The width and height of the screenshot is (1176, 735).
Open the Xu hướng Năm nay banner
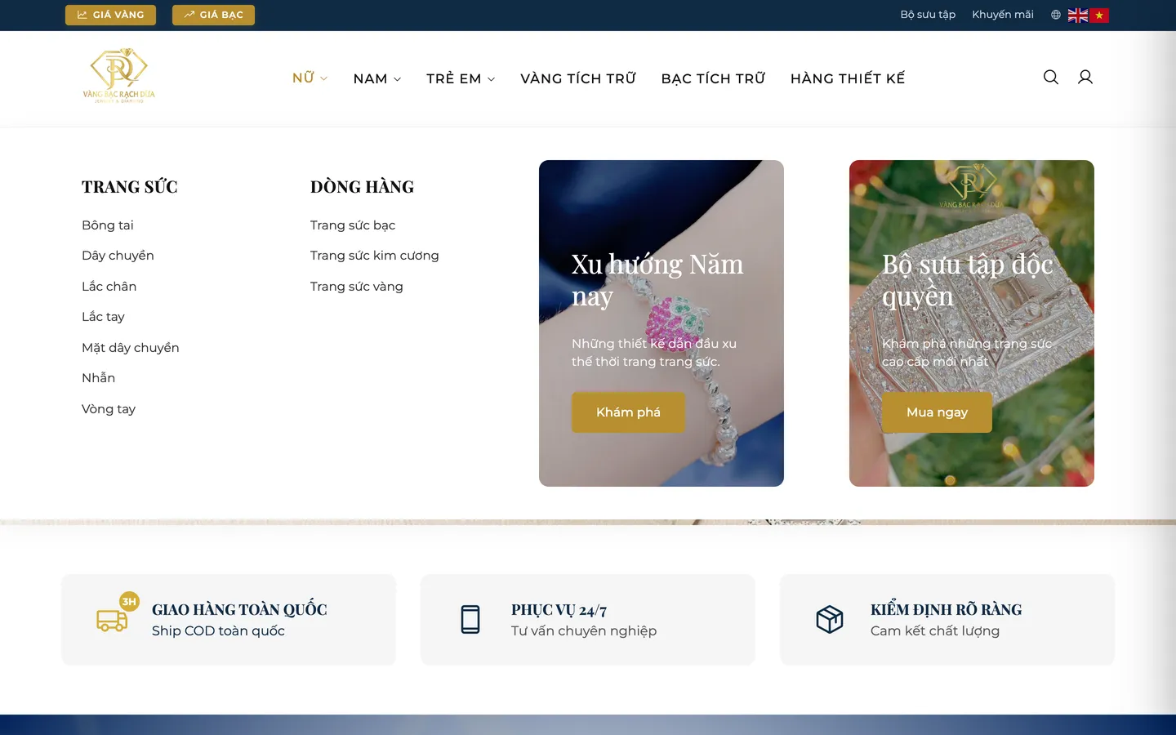[661, 323]
